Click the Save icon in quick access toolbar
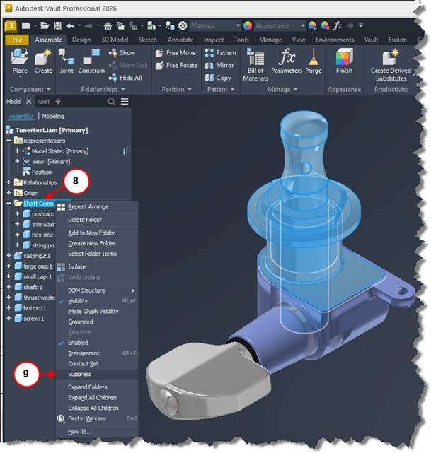Viewport: 431px width, 453px height. (57, 25)
